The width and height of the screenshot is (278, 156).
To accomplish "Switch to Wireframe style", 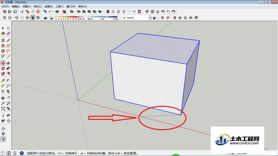I will (x=17, y=18).
